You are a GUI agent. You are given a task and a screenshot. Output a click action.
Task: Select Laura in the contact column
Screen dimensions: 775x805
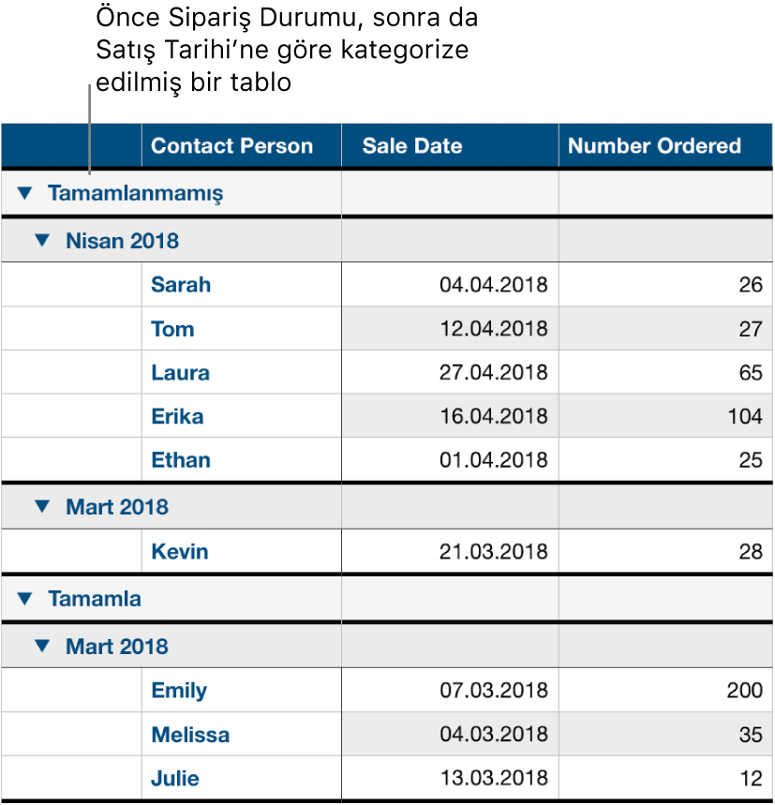coord(179,373)
